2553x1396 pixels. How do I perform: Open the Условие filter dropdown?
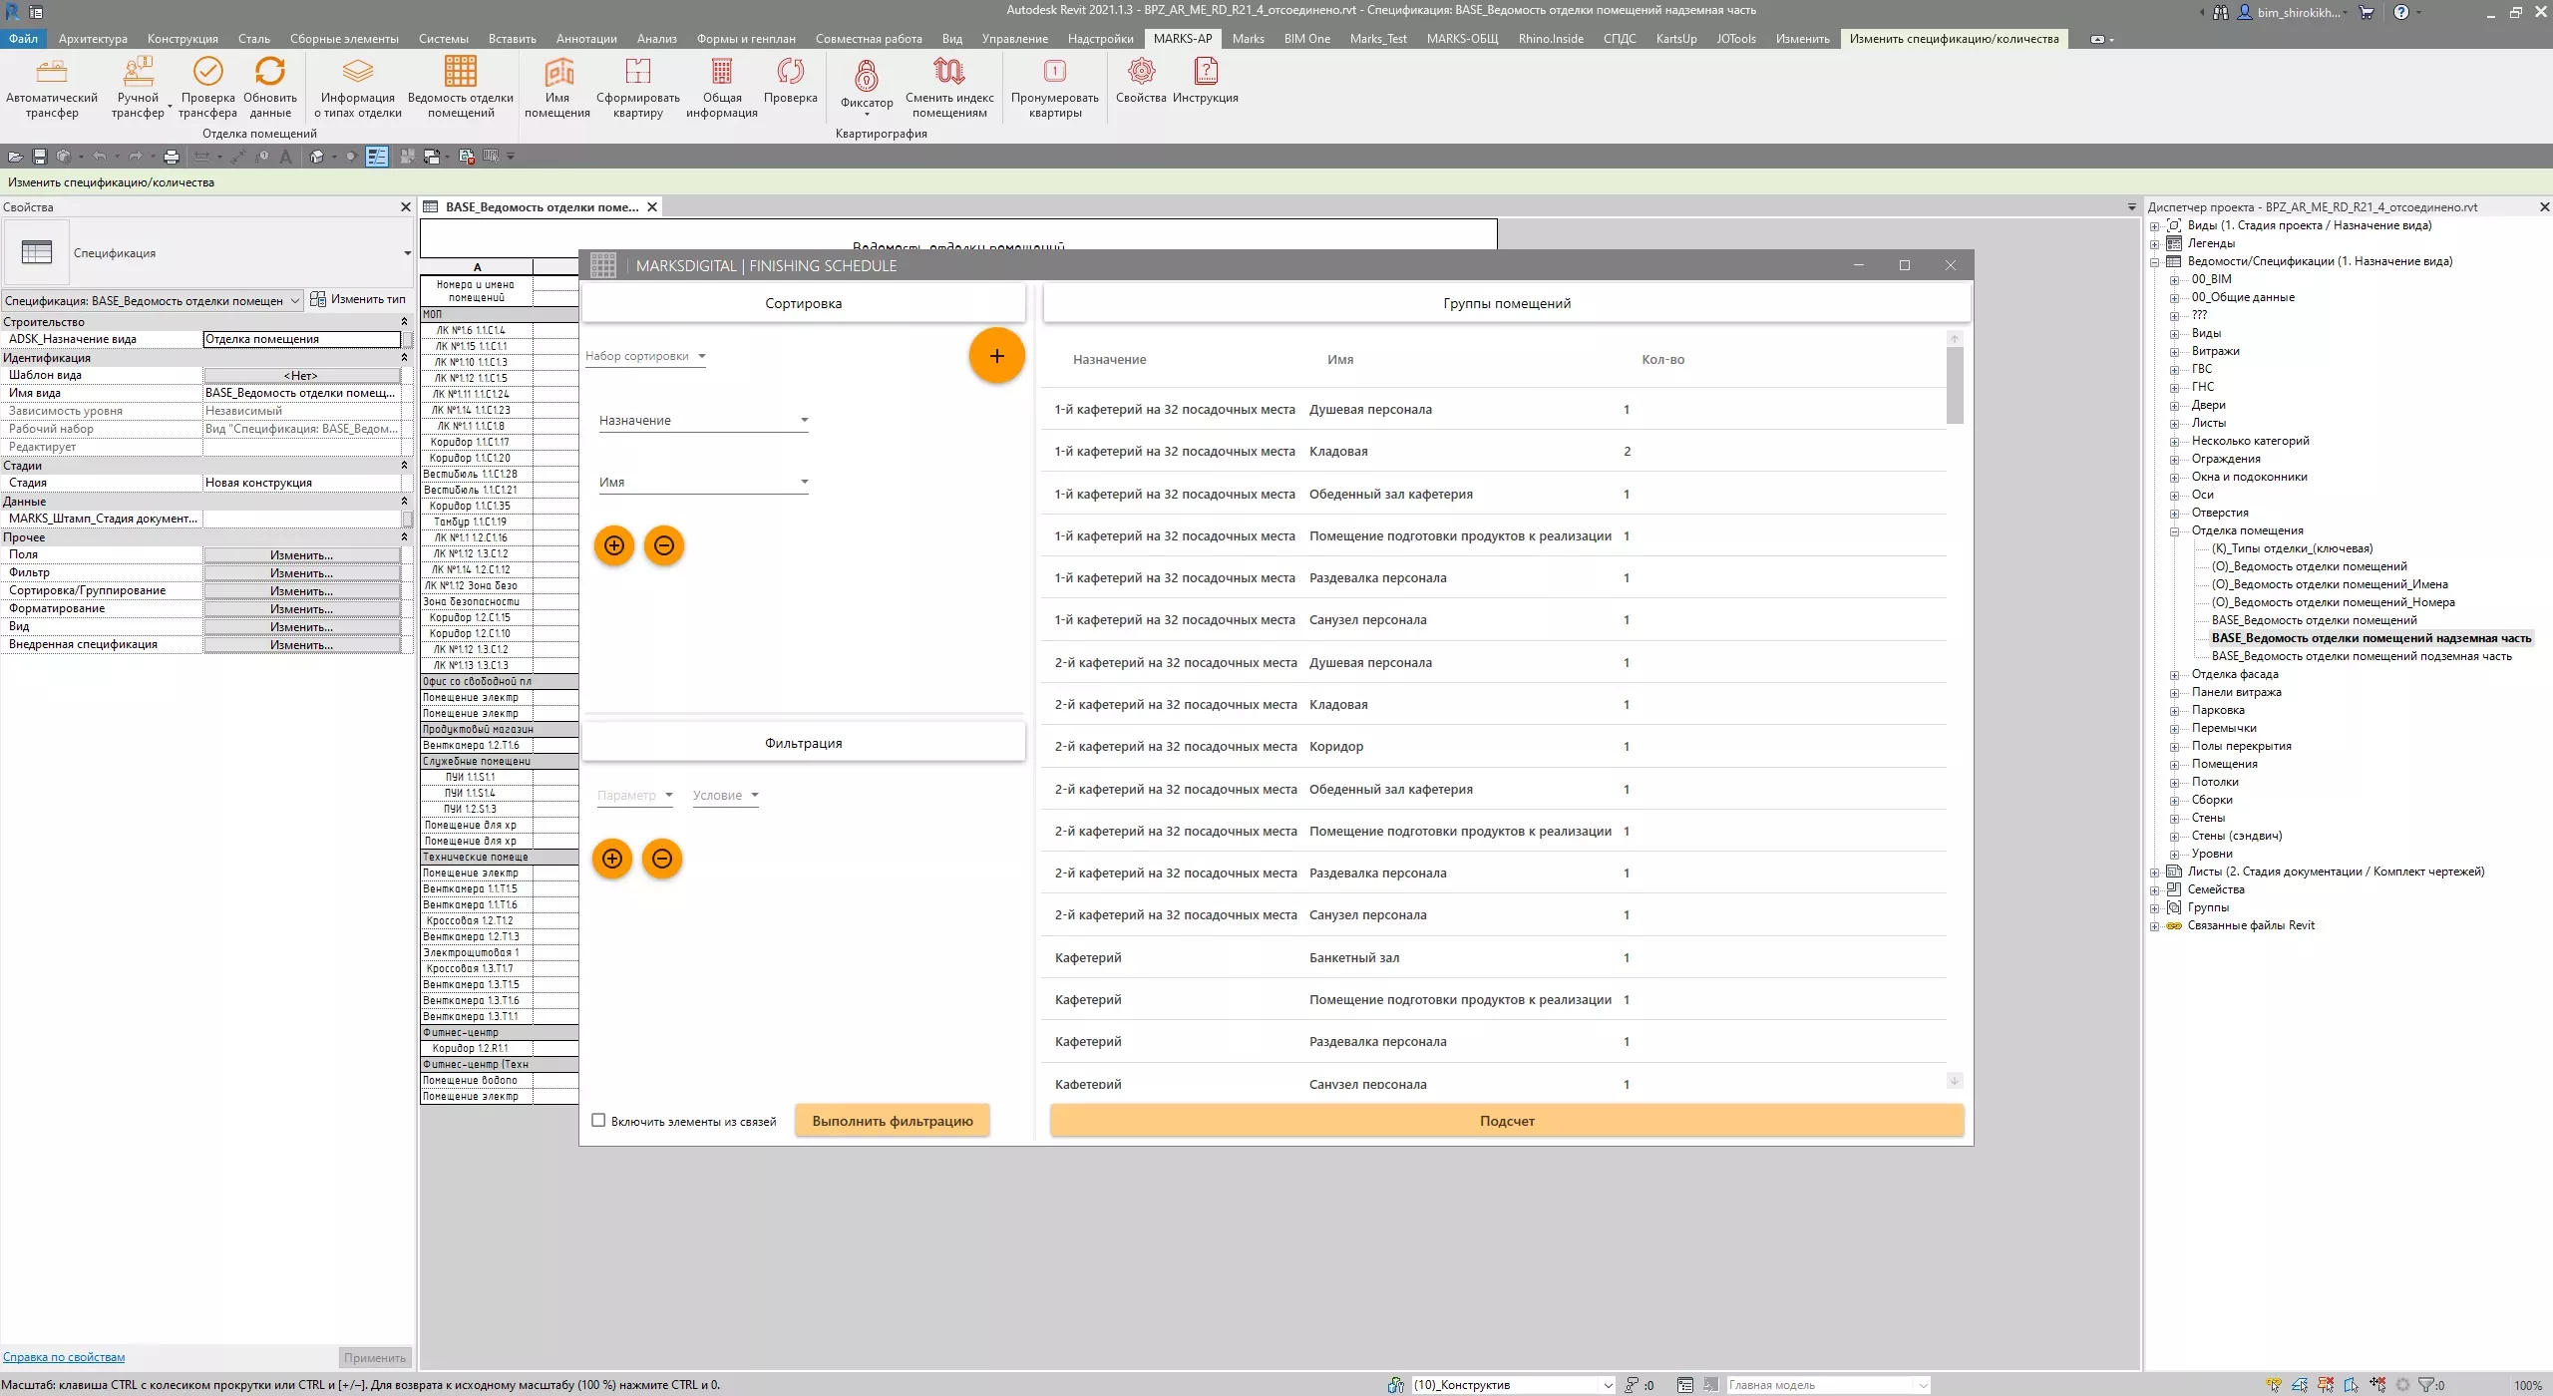tap(726, 796)
